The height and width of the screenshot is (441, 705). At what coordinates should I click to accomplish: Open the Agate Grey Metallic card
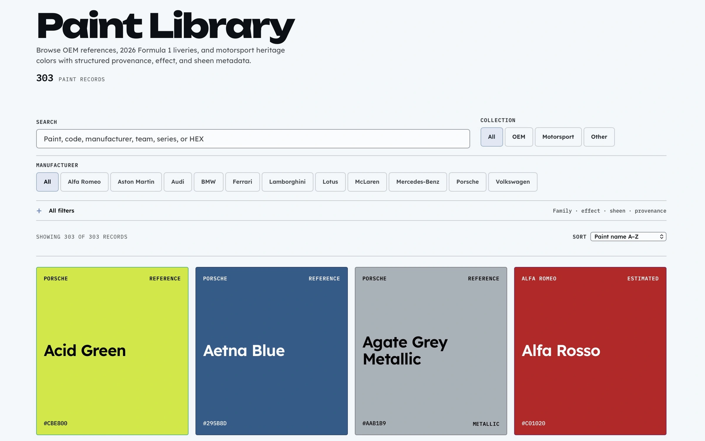431,351
